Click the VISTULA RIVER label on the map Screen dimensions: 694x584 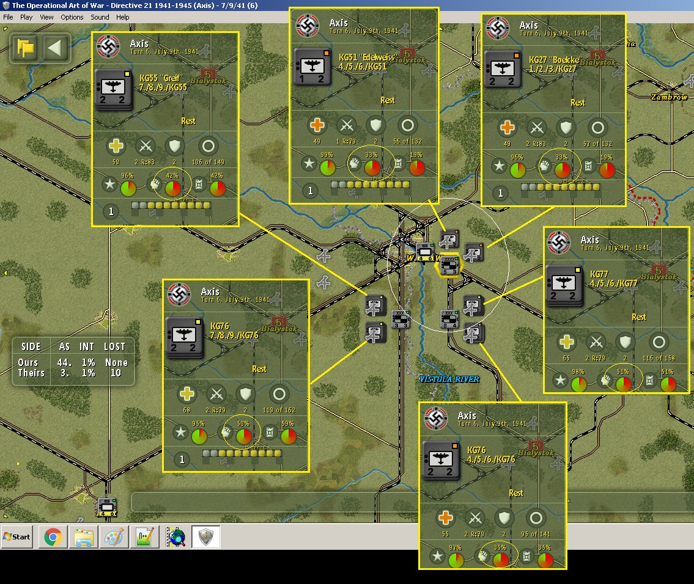pos(449,379)
